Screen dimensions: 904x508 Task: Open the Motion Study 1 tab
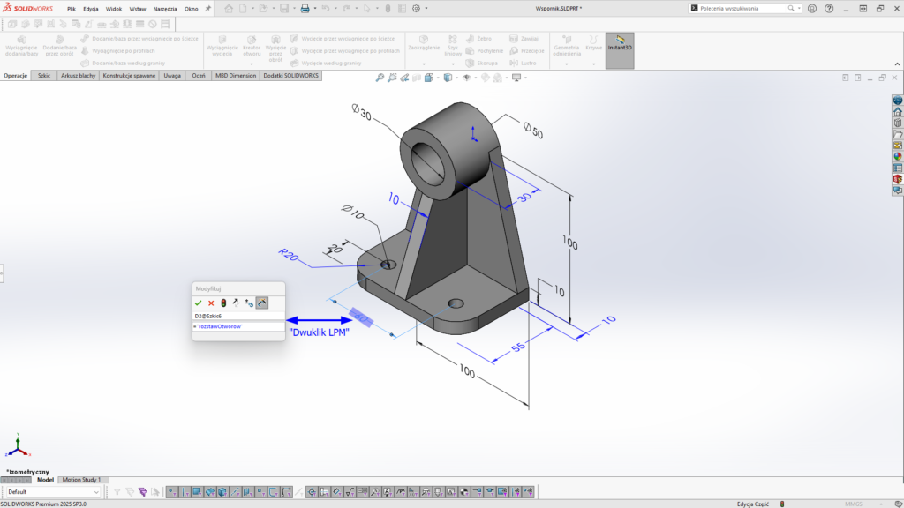point(81,480)
